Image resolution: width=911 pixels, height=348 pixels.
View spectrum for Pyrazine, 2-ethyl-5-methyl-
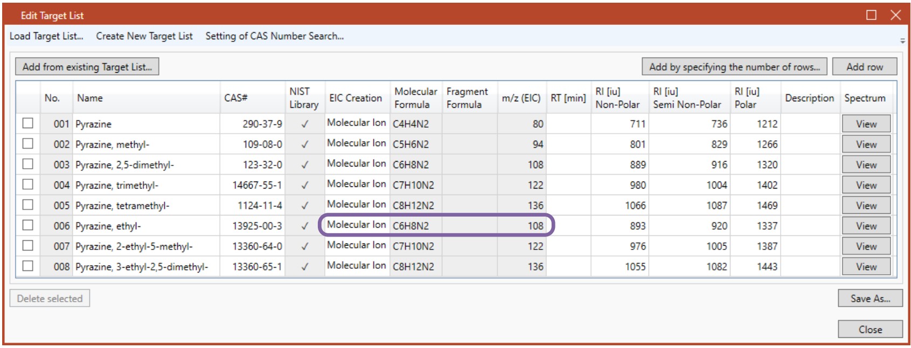[x=866, y=246]
